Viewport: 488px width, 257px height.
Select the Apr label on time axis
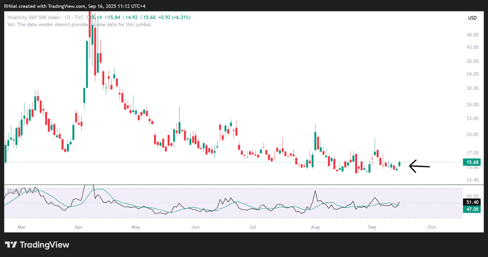pyautogui.click(x=79, y=227)
